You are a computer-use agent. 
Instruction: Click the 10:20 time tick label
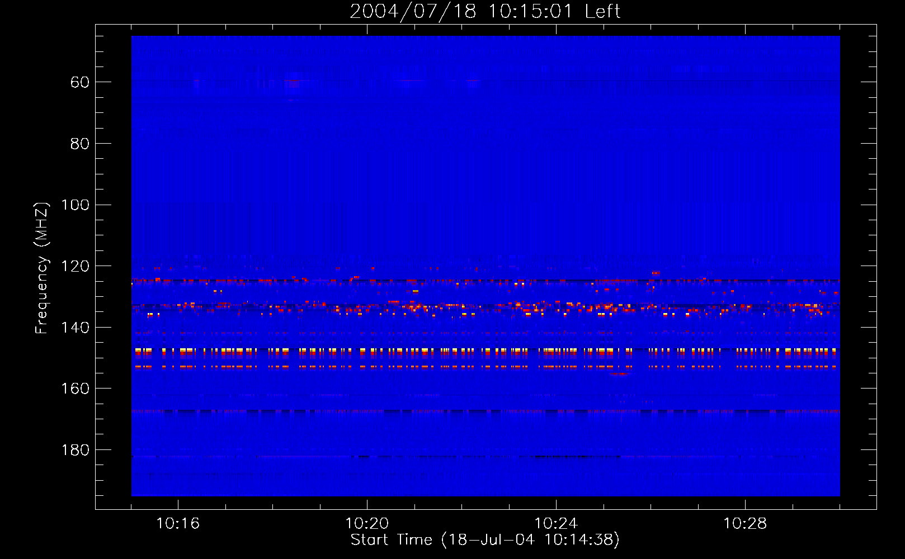point(367,524)
